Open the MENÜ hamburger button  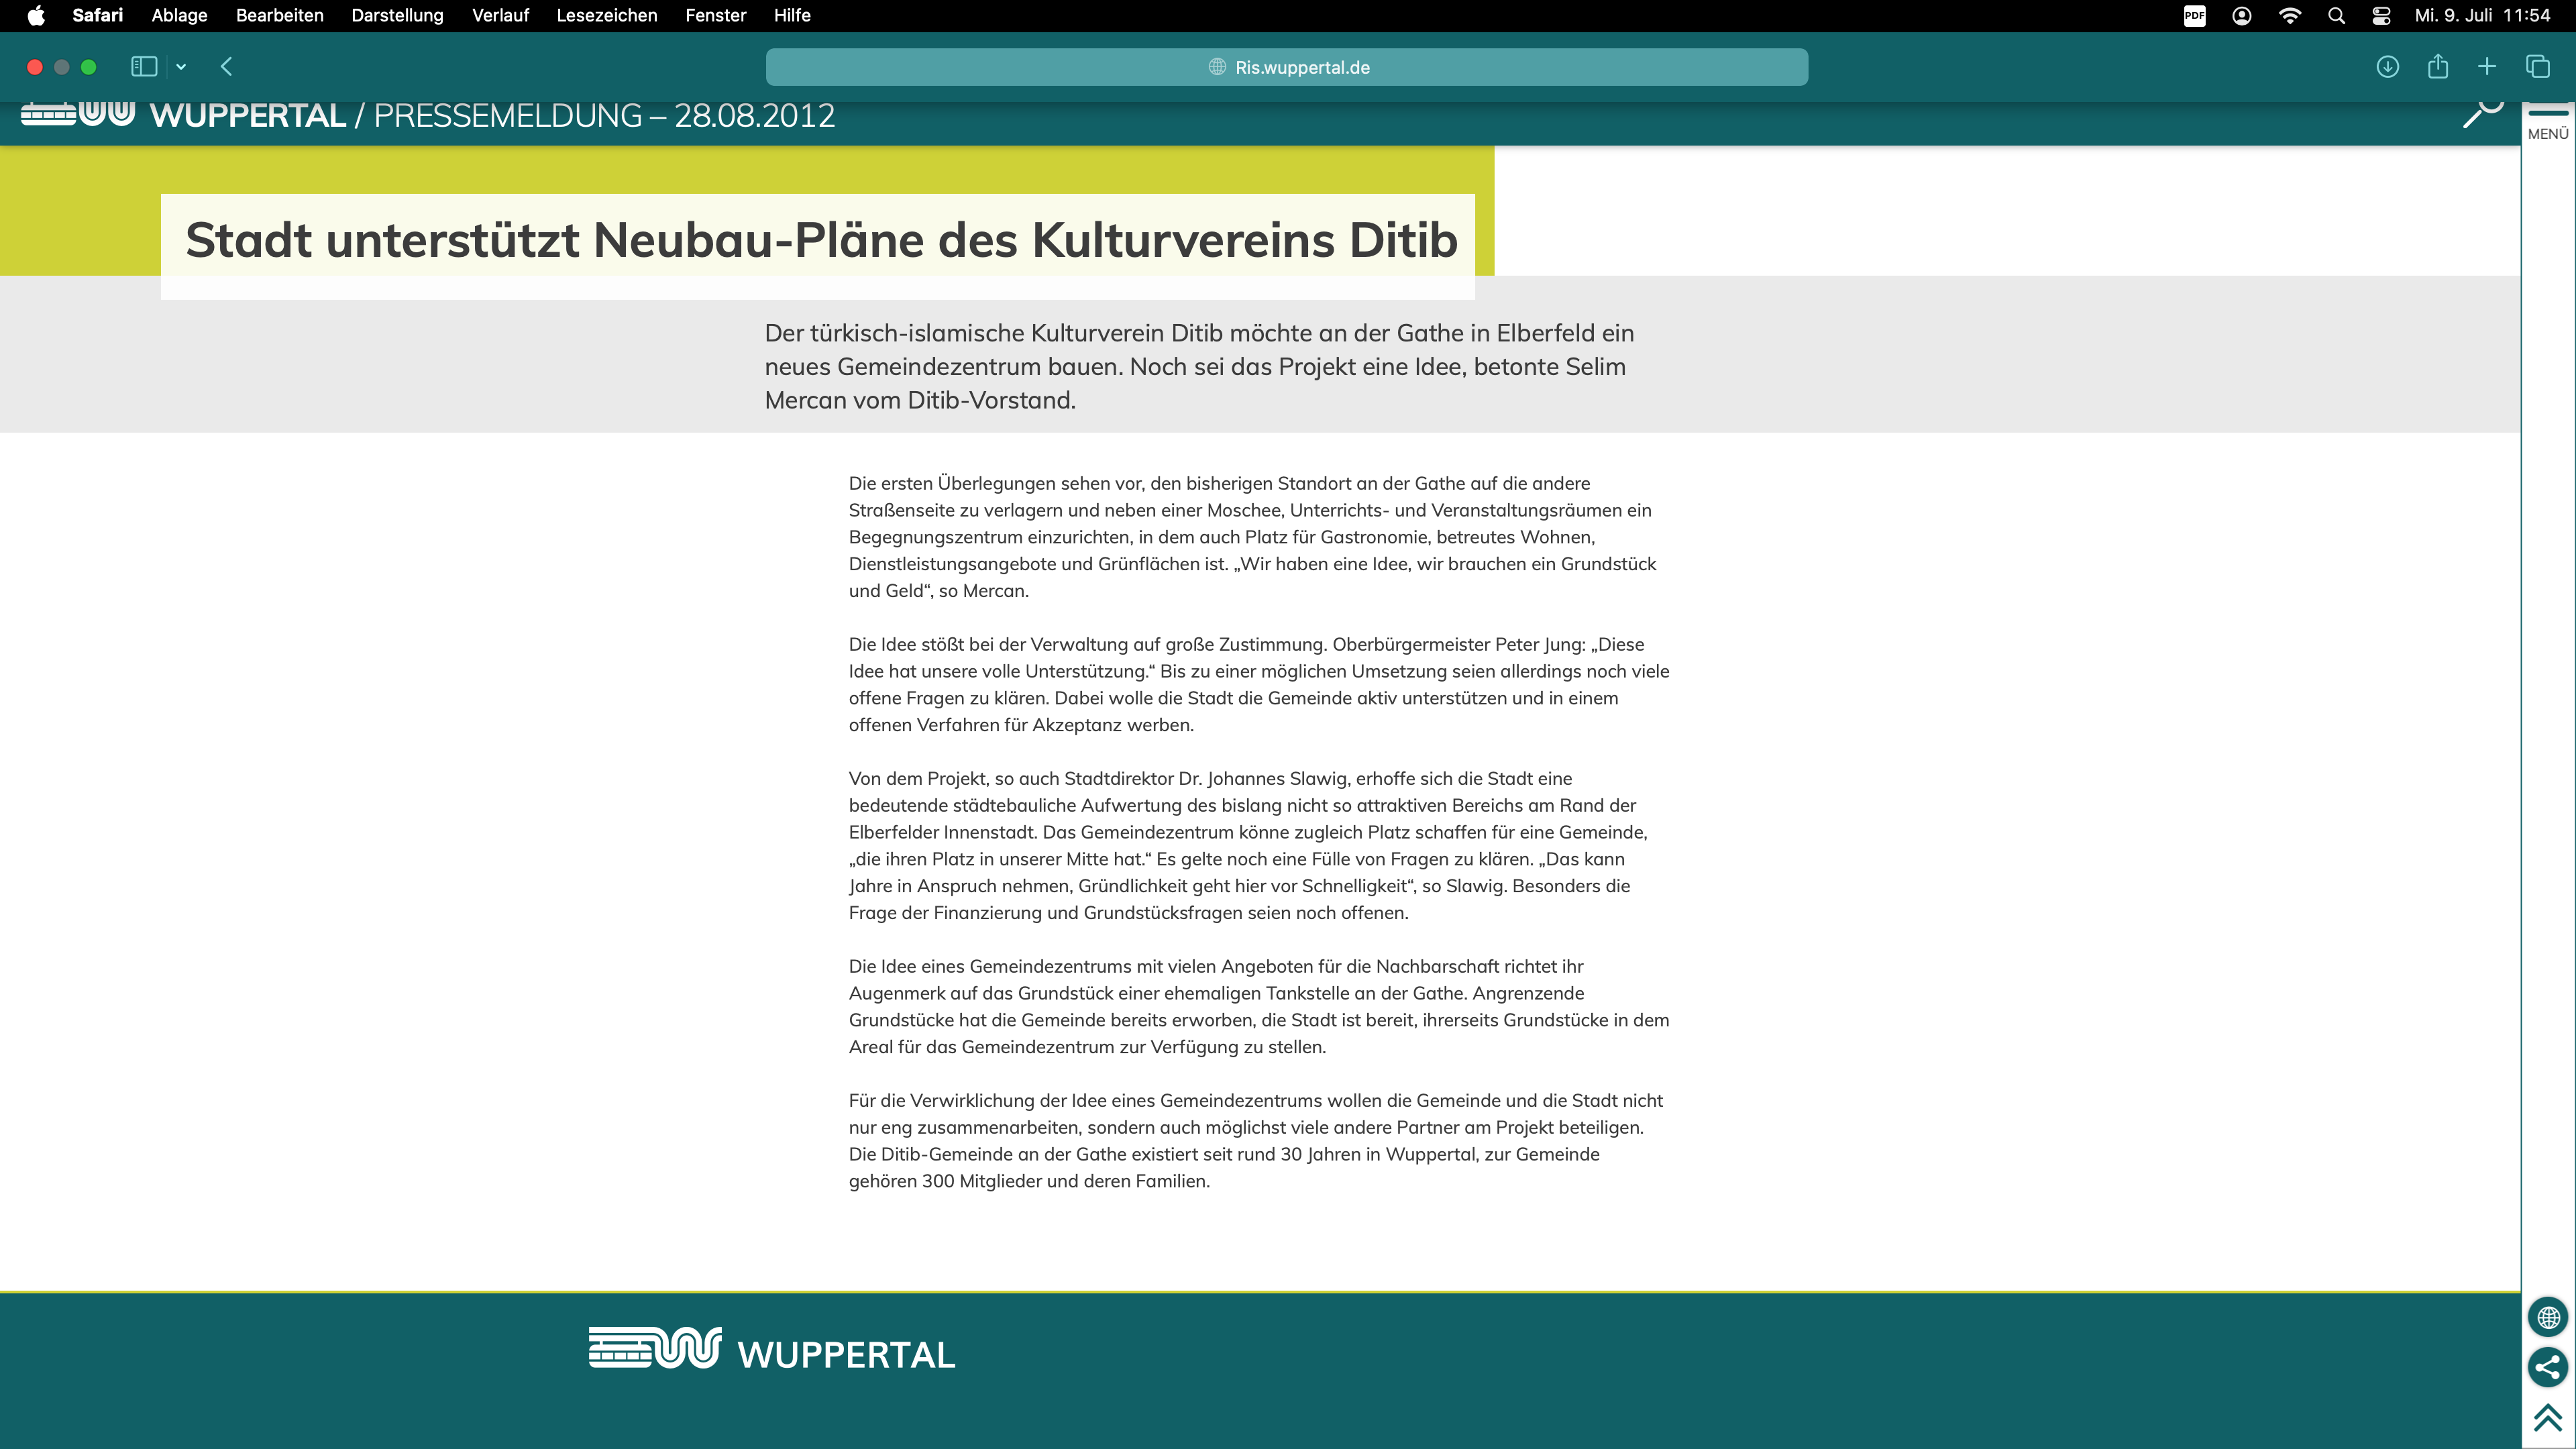[2547, 123]
